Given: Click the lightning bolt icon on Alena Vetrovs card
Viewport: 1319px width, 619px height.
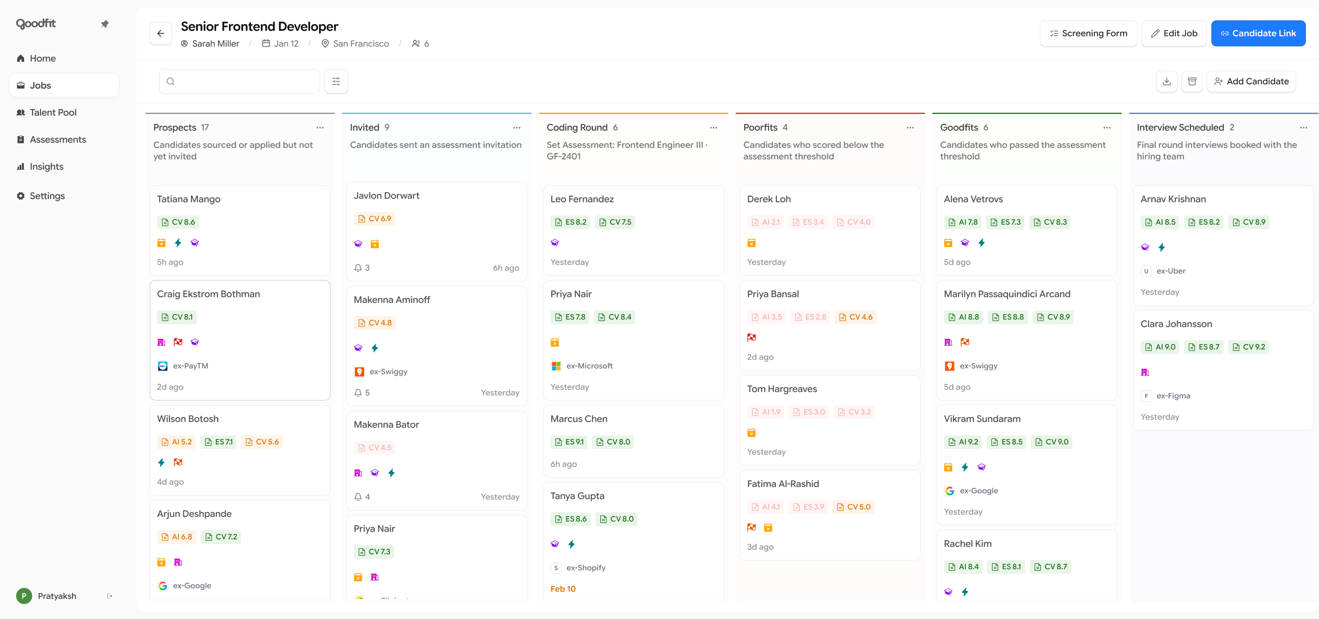Looking at the screenshot, I should point(981,243).
